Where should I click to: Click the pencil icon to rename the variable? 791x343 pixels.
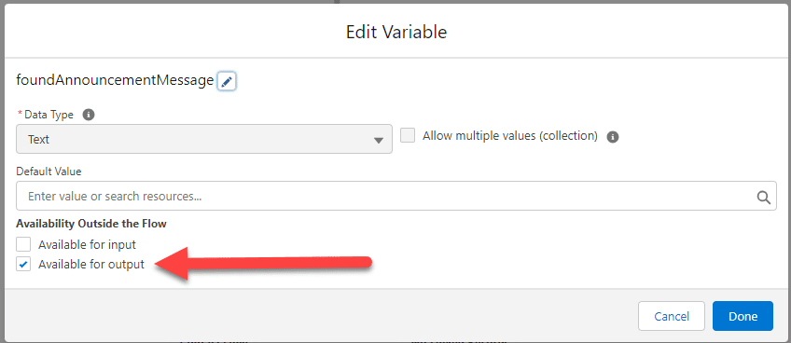227,82
